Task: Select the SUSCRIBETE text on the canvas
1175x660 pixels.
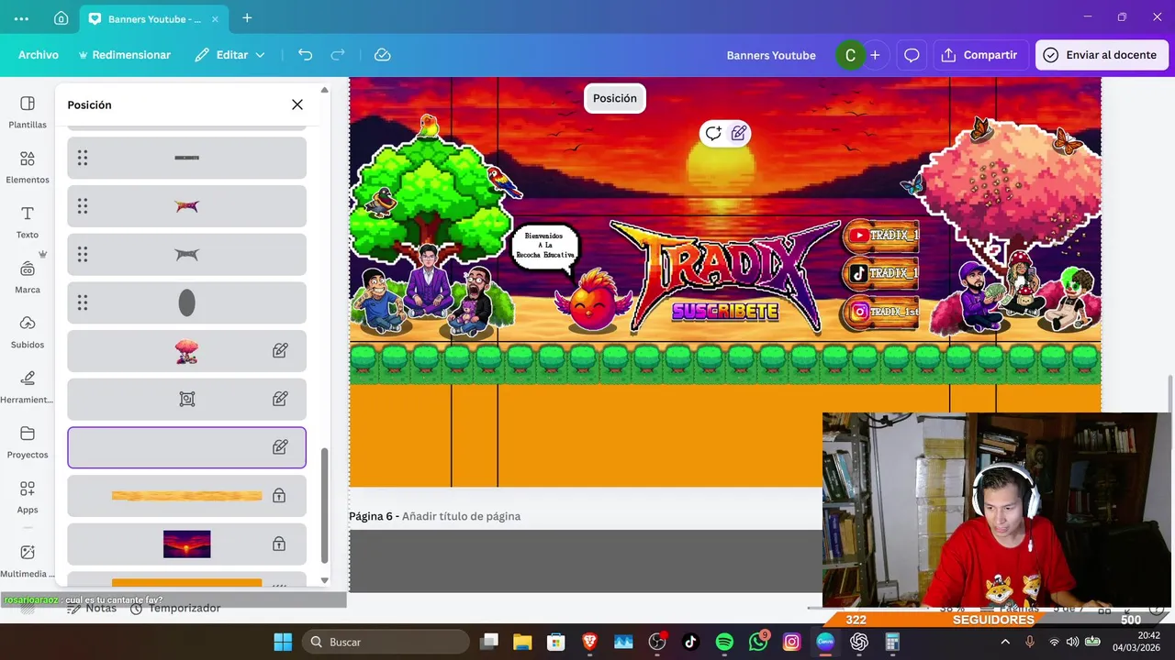Action: point(725,312)
